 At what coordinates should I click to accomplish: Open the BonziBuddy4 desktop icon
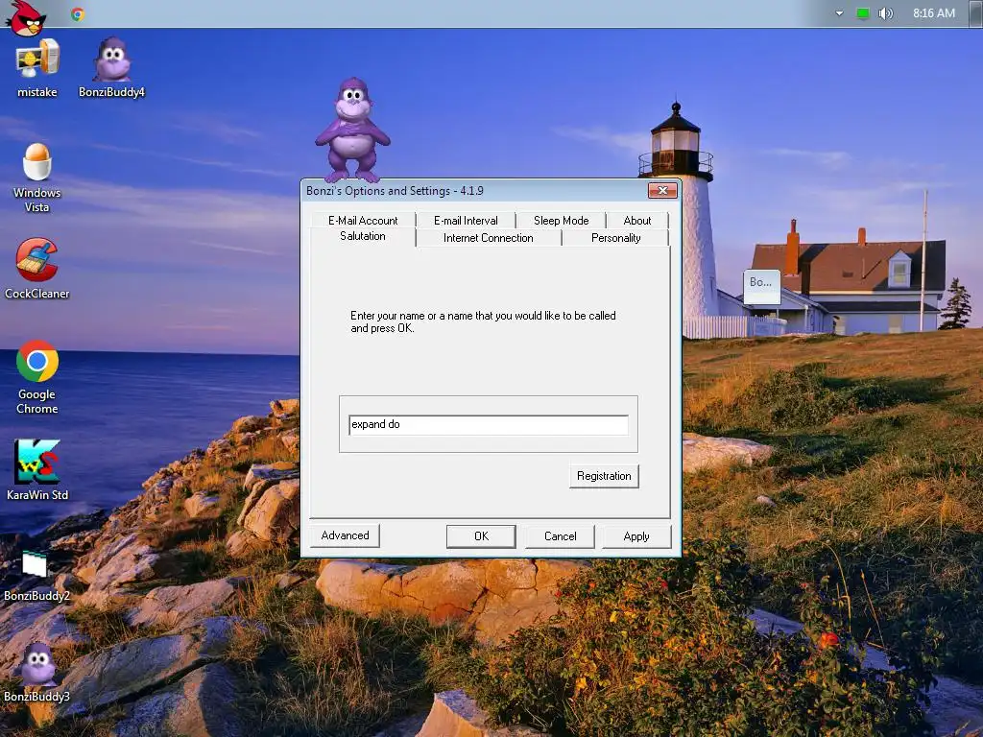click(x=112, y=68)
